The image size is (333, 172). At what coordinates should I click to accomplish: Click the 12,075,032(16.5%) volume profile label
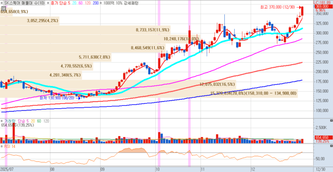(217, 84)
